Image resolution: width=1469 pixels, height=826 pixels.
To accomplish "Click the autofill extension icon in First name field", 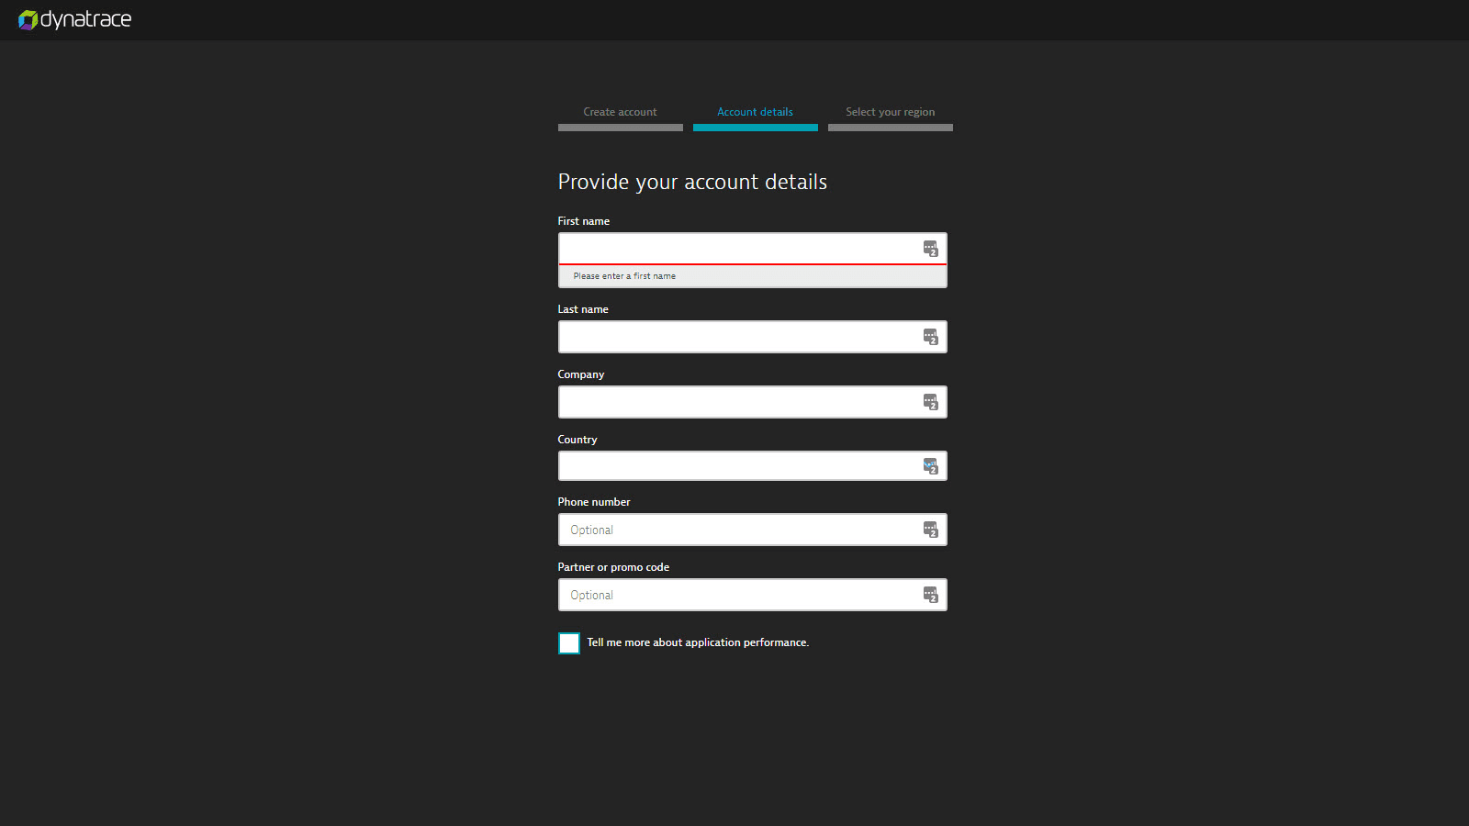I will 931,248.
